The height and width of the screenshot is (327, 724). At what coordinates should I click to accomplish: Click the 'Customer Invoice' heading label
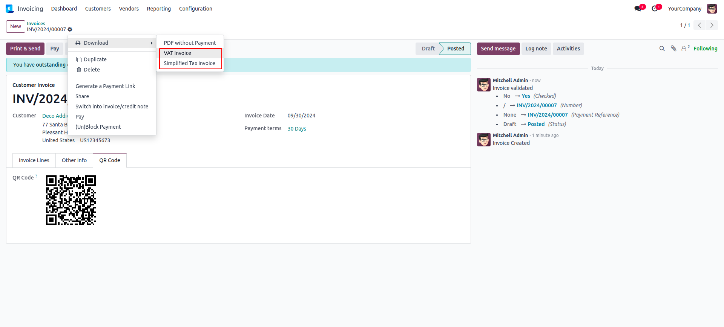pos(34,85)
